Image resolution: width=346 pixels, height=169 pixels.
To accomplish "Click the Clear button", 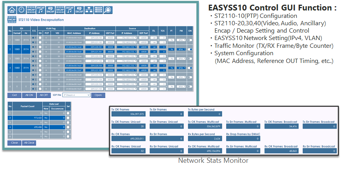I will [x=14, y=143].
